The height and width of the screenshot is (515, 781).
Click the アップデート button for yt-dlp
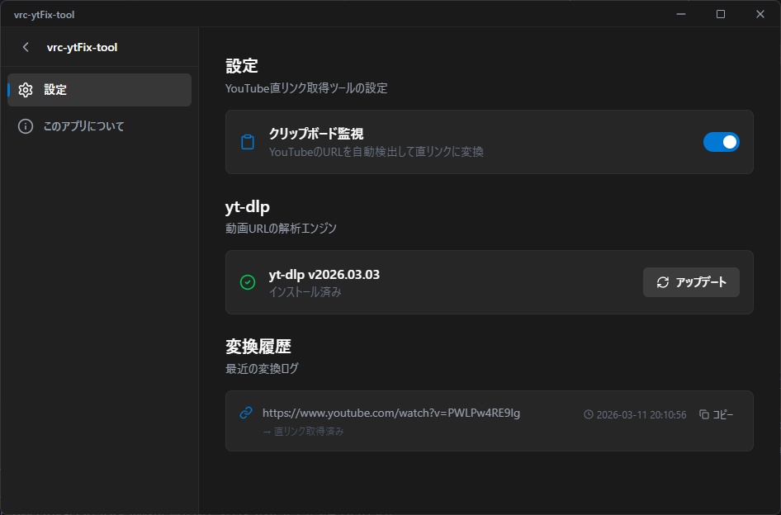point(691,282)
